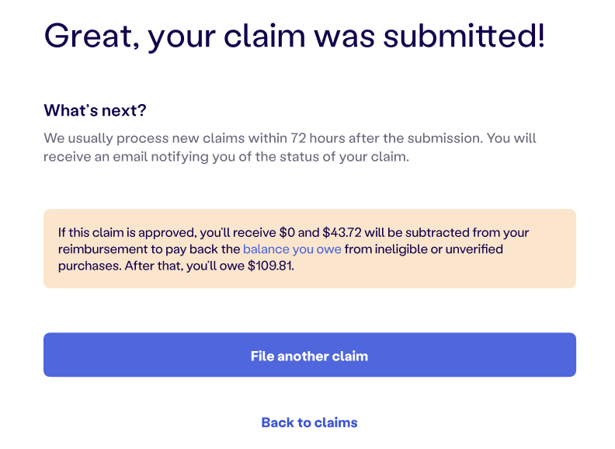The width and height of the screenshot is (615, 449).
Task: Click the word 'Great' in the heading
Action: [x=87, y=35]
